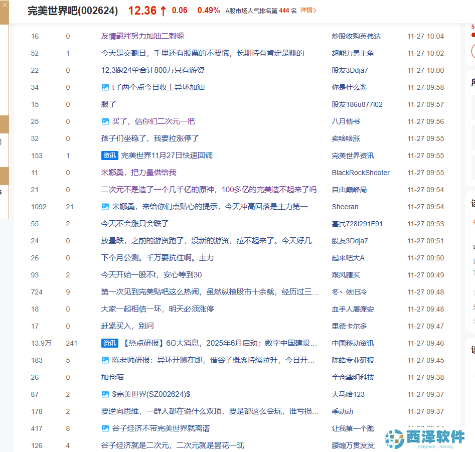View author profile 陈皓专业研报

tap(353, 360)
